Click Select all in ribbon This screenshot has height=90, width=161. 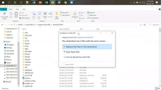pos(91,13)
